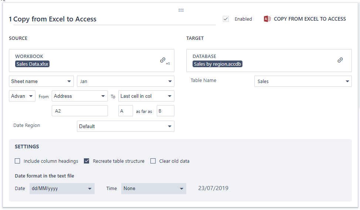Image resolution: width=360 pixels, height=210 pixels.
Task: Open the Date Region Default dropdown
Action: click(125, 126)
